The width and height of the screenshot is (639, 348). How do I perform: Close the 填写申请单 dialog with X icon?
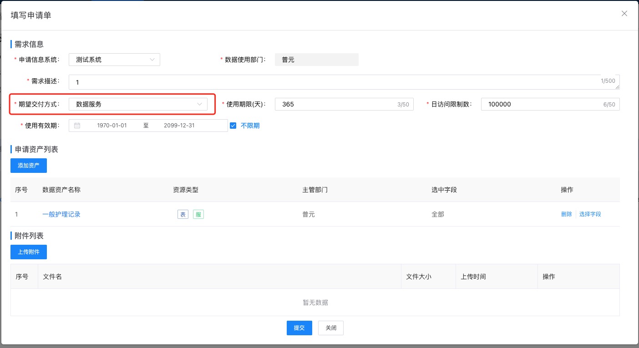pyautogui.click(x=624, y=14)
